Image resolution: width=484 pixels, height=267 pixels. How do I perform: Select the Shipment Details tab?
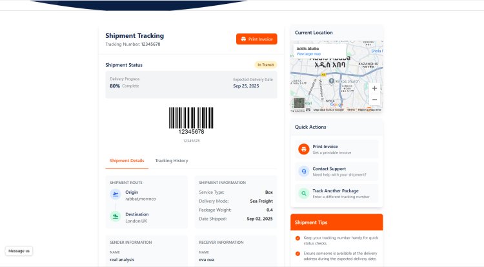(127, 161)
